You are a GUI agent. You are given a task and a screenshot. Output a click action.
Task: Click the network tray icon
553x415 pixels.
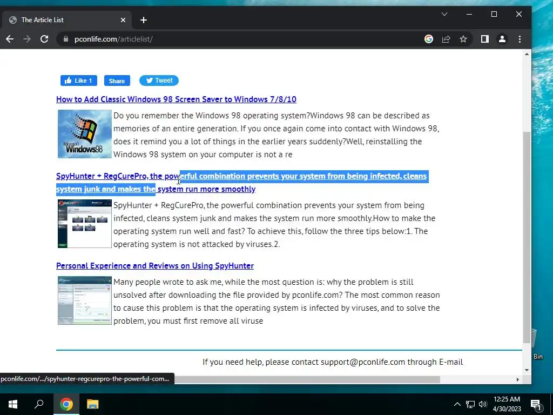[470, 404]
